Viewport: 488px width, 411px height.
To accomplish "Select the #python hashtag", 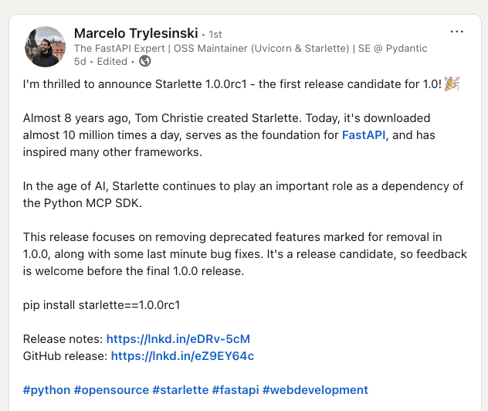I will 46,390.
